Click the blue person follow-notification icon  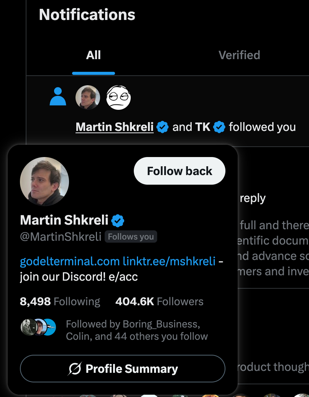[58, 97]
